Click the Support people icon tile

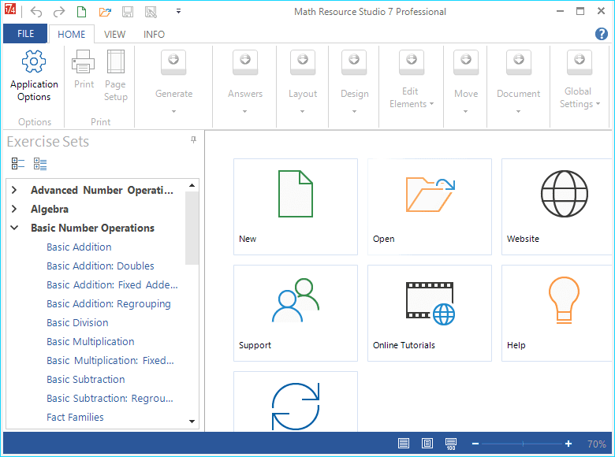point(295,313)
